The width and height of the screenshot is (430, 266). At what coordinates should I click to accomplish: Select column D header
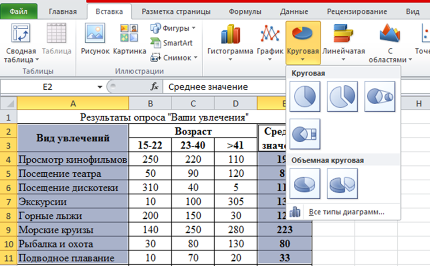236,103
